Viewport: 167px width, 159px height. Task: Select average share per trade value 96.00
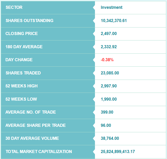pos(106,125)
